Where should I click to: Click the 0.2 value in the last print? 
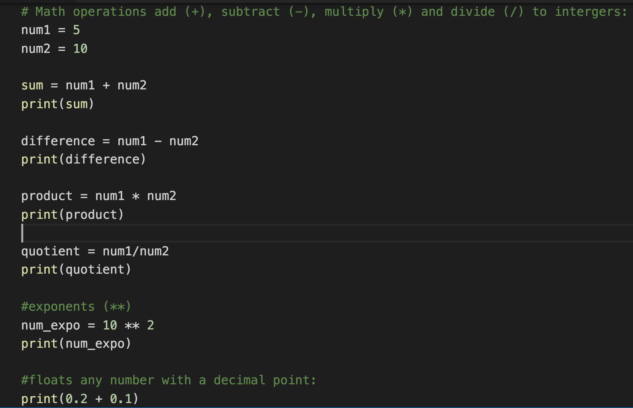(77, 399)
